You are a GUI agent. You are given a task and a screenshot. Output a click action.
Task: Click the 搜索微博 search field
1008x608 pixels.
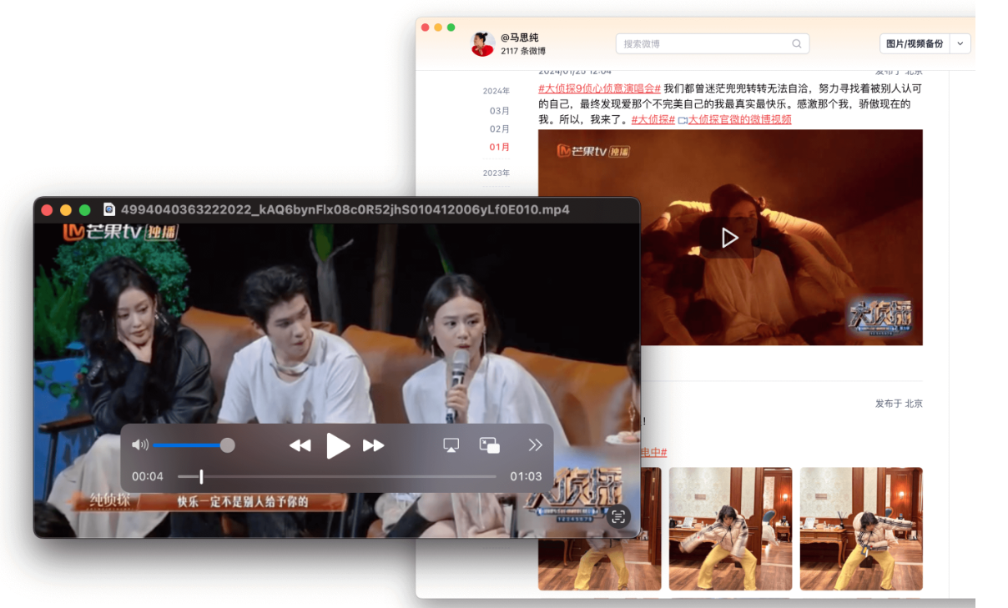tap(712, 43)
